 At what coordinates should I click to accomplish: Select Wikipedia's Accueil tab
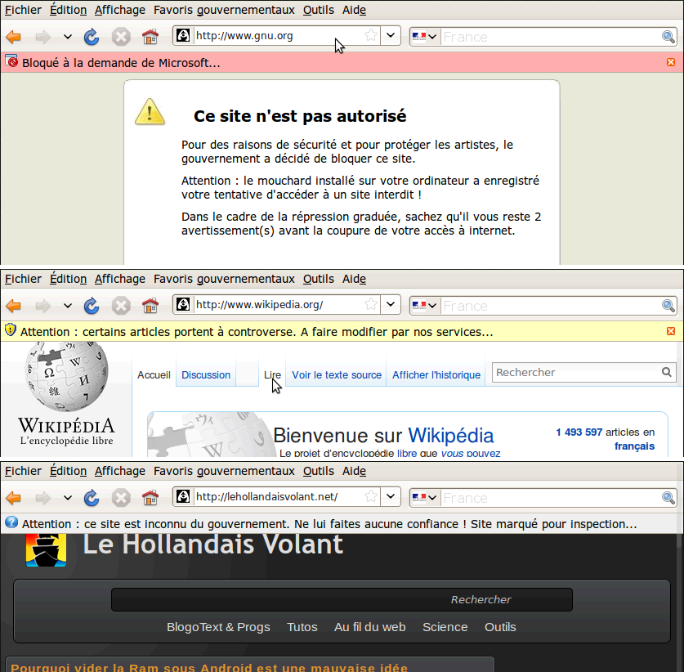coord(154,375)
